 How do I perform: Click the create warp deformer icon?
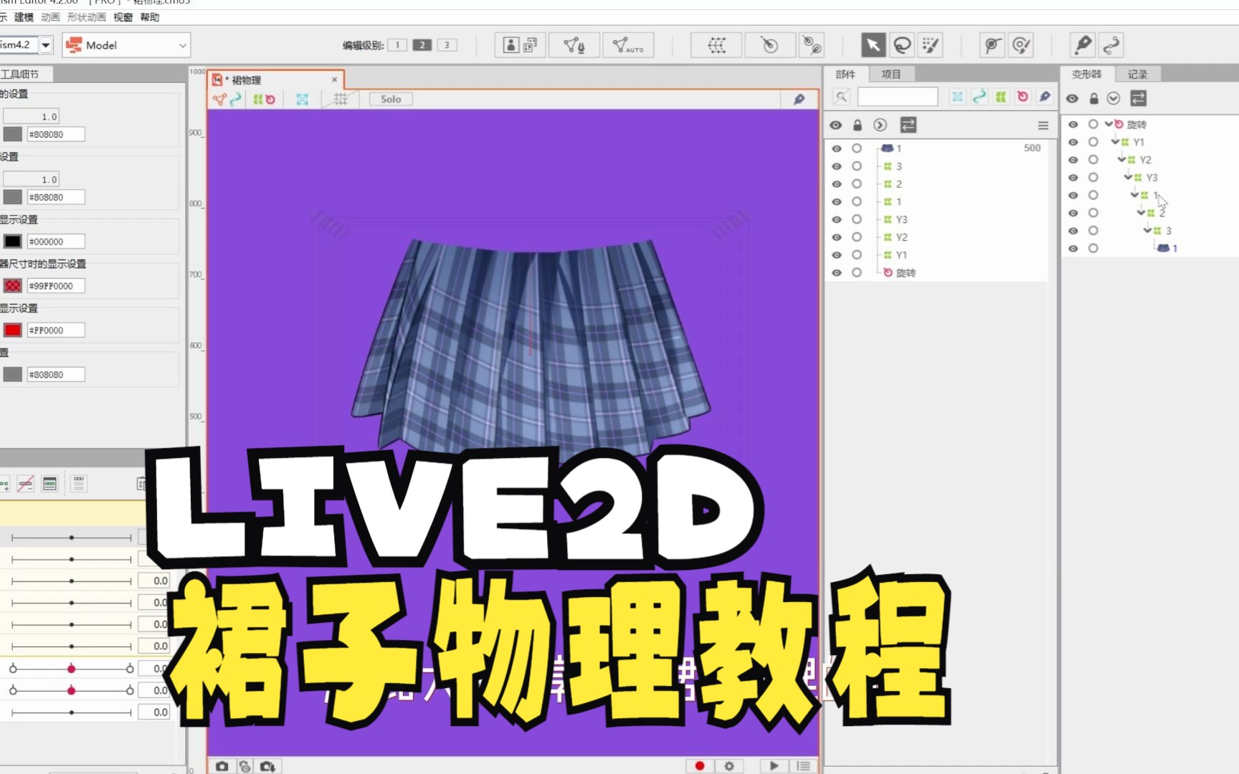(716, 45)
